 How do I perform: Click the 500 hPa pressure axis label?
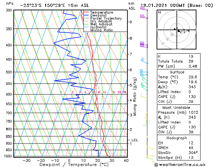10,72
